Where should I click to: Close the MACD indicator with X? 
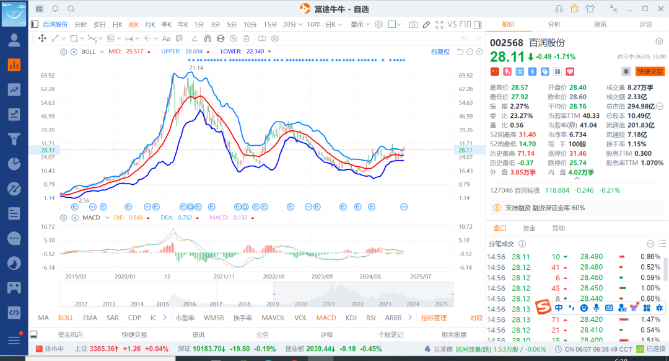click(75, 218)
